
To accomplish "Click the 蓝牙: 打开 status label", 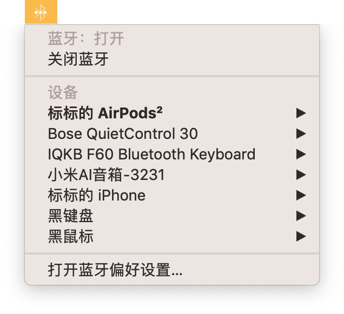I will [x=86, y=38].
